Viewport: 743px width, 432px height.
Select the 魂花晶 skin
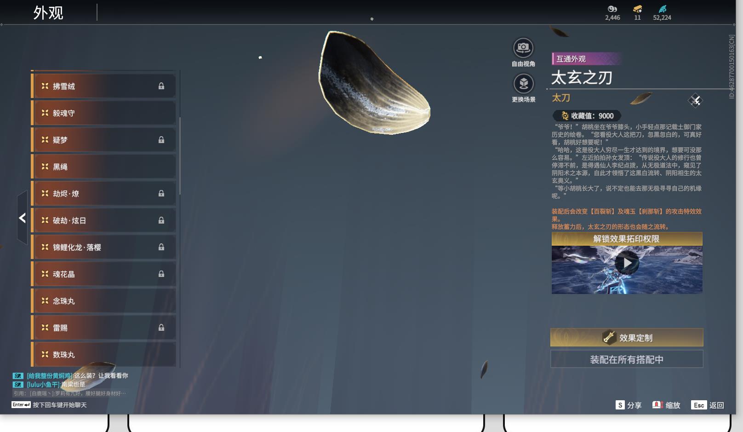pyautogui.click(x=103, y=274)
